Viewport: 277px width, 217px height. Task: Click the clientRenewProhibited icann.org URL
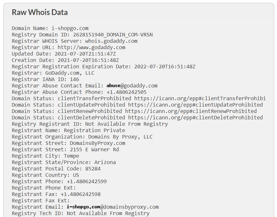[x=191, y=111]
